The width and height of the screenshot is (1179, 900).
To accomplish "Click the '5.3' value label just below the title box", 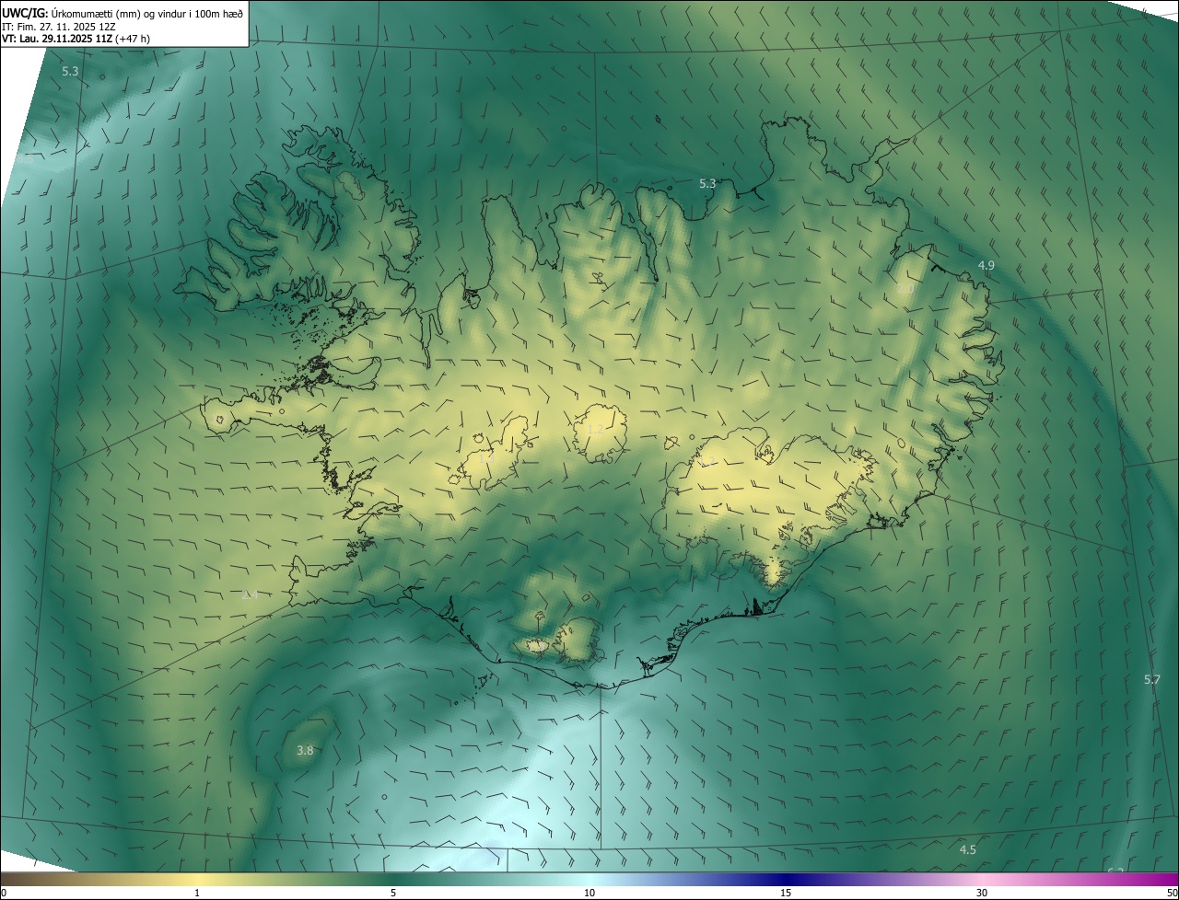I will (70, 71).
